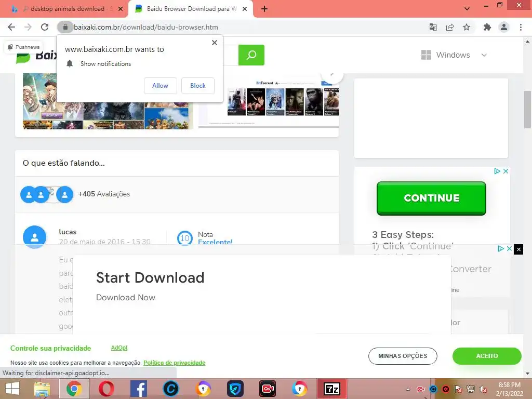
Task: Open the Windows Start menu
Action: pos(12,389)
